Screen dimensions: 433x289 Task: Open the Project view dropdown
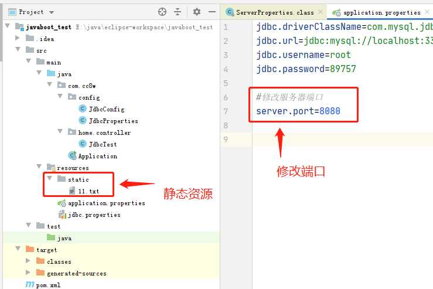(52, 12)
